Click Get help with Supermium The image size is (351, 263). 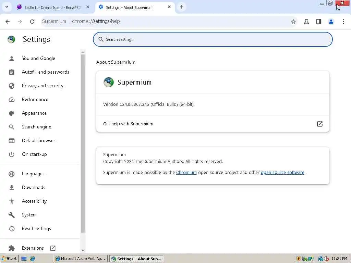coord(213,124)
